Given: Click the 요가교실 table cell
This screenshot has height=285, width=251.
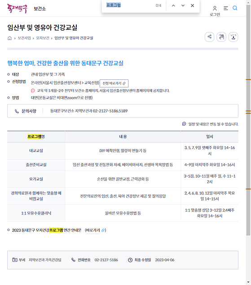Looking at the screenshot, I should 36,179.
